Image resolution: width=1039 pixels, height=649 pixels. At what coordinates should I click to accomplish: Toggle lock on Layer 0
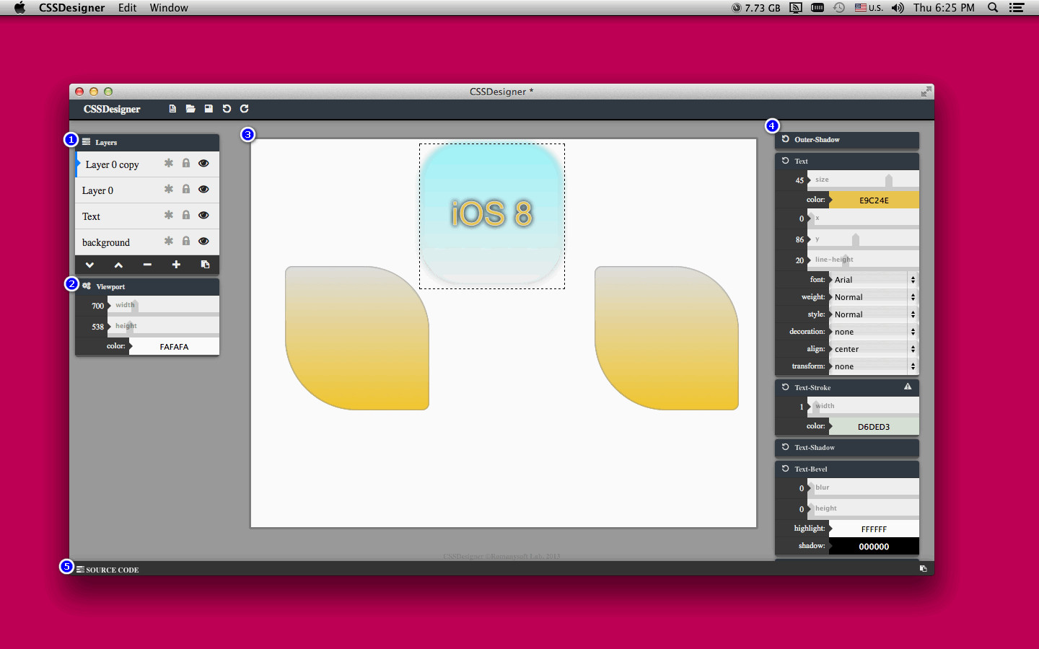pyautogui.click(x=186, y=189)
